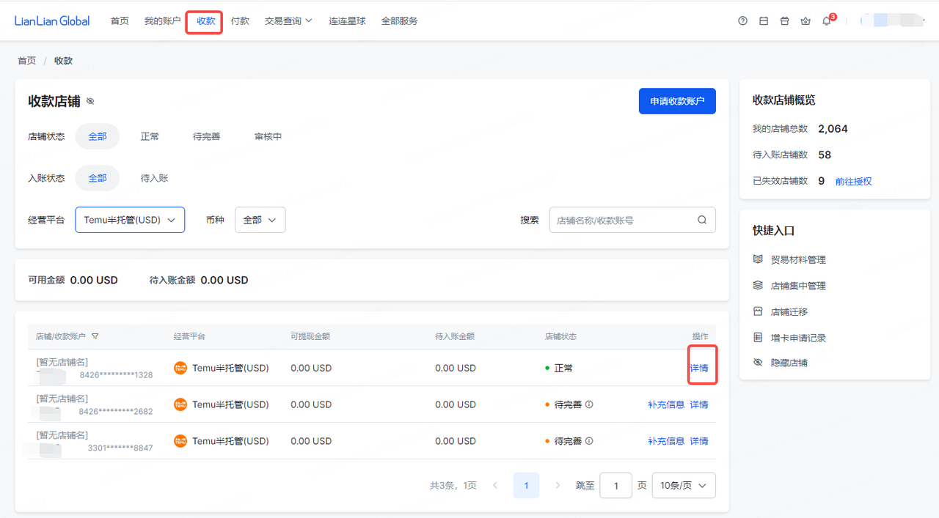This screenshot has height=518, width=939.
Task: Click 申请收款账户 button
Action: click(x=677, y=101)
